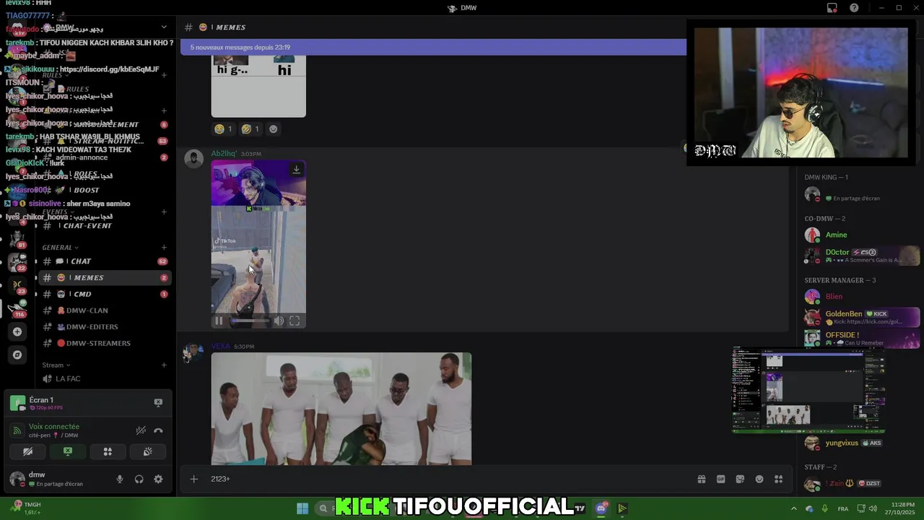This screenshot has width=924, height=520.
Task: Focus the message input field
Action: (448, 479)
